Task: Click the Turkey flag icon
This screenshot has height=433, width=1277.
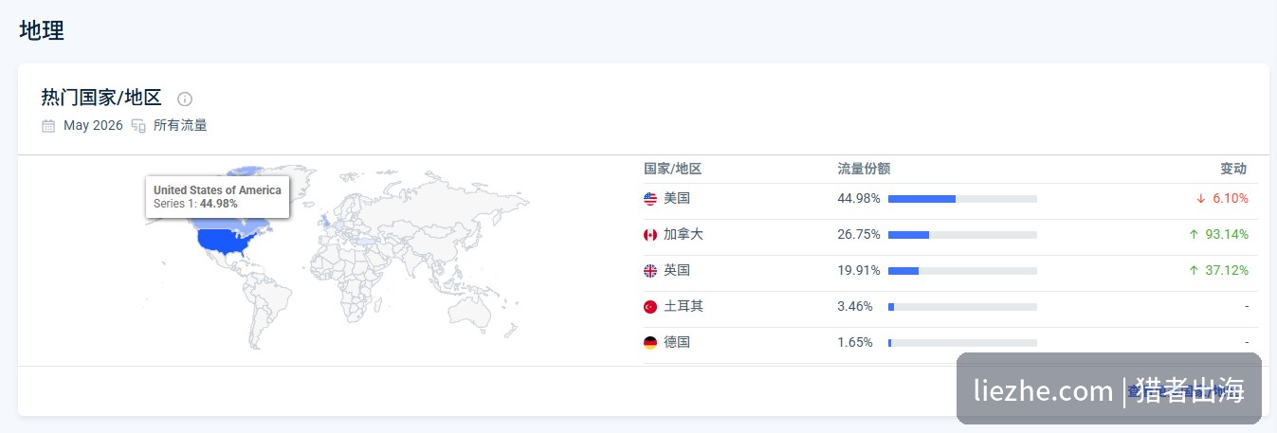Action: [x=650, y=307]
